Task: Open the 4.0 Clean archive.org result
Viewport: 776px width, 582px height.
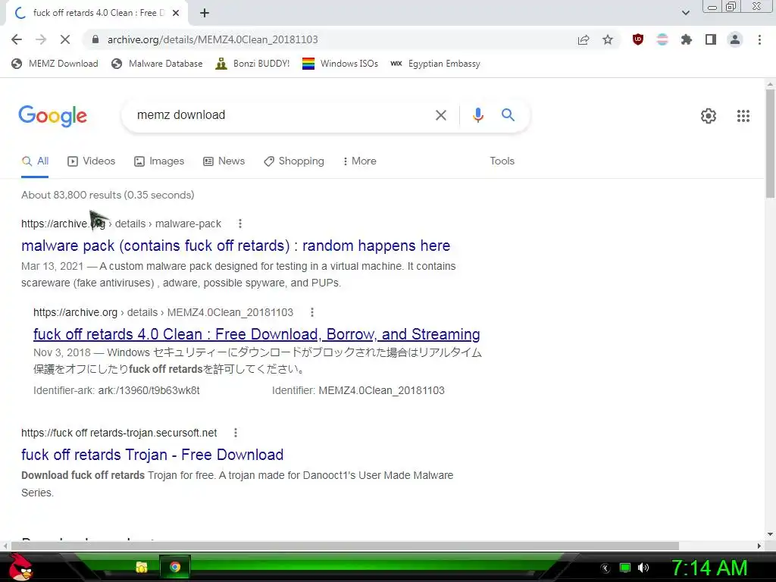Action: coord(256,334)
